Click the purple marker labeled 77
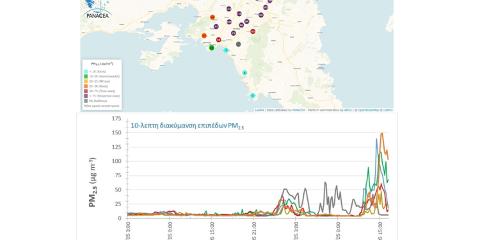The width and height of the screenshot is (480, 240). point(216,27)
